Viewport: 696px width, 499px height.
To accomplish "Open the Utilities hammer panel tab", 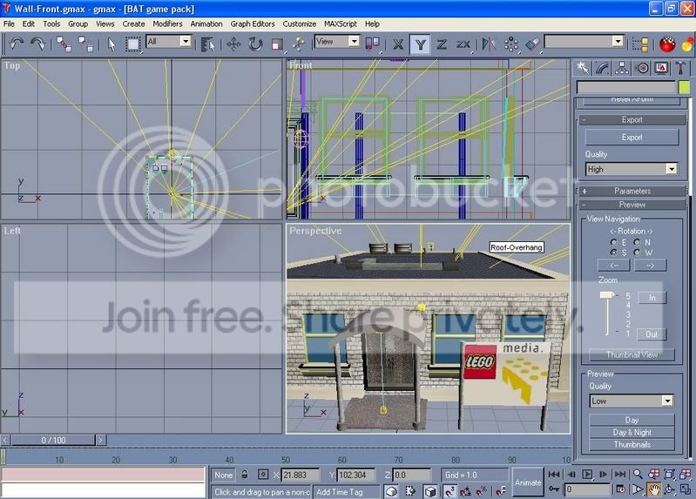I will (x=679, y=68).
